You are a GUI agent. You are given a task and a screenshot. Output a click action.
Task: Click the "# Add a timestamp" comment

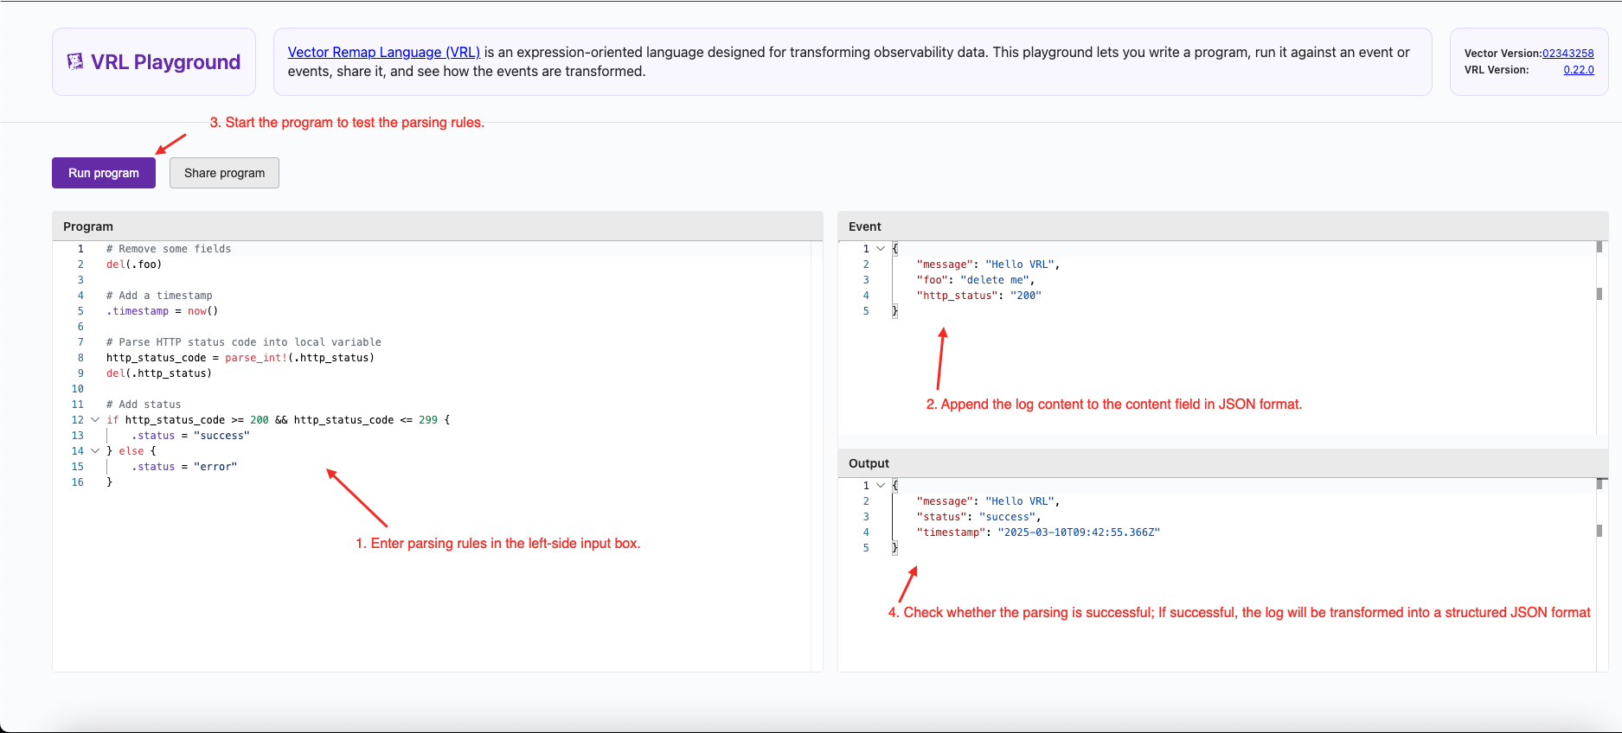(x=159, y=296)
